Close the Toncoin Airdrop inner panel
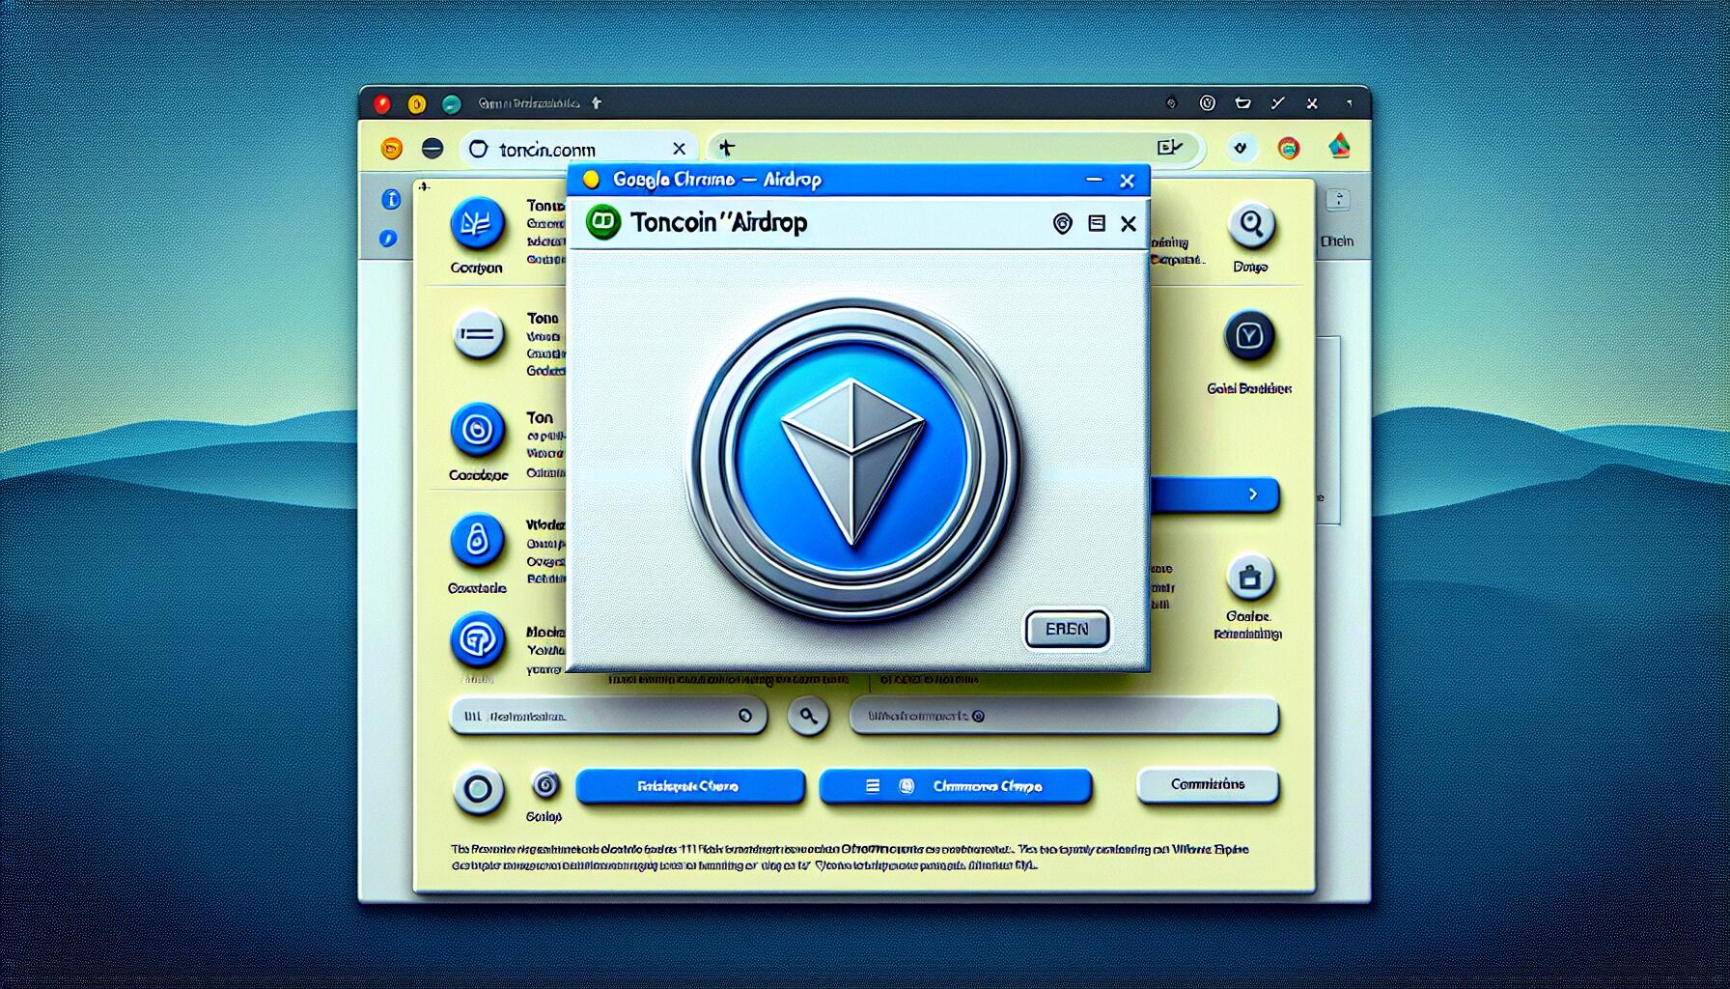1730x989 pixels. point(1128,224)
